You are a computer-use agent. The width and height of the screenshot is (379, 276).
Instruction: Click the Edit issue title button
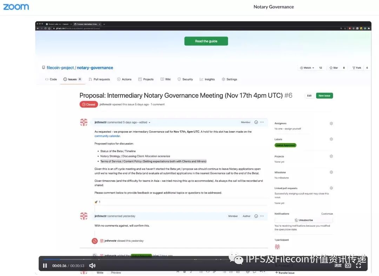coord(309,96)
